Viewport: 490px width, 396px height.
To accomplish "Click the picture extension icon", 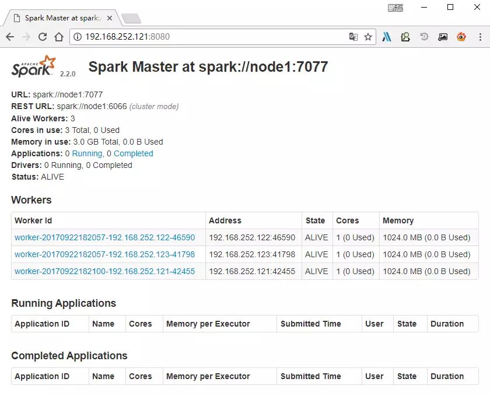I will tap(443, 37).
